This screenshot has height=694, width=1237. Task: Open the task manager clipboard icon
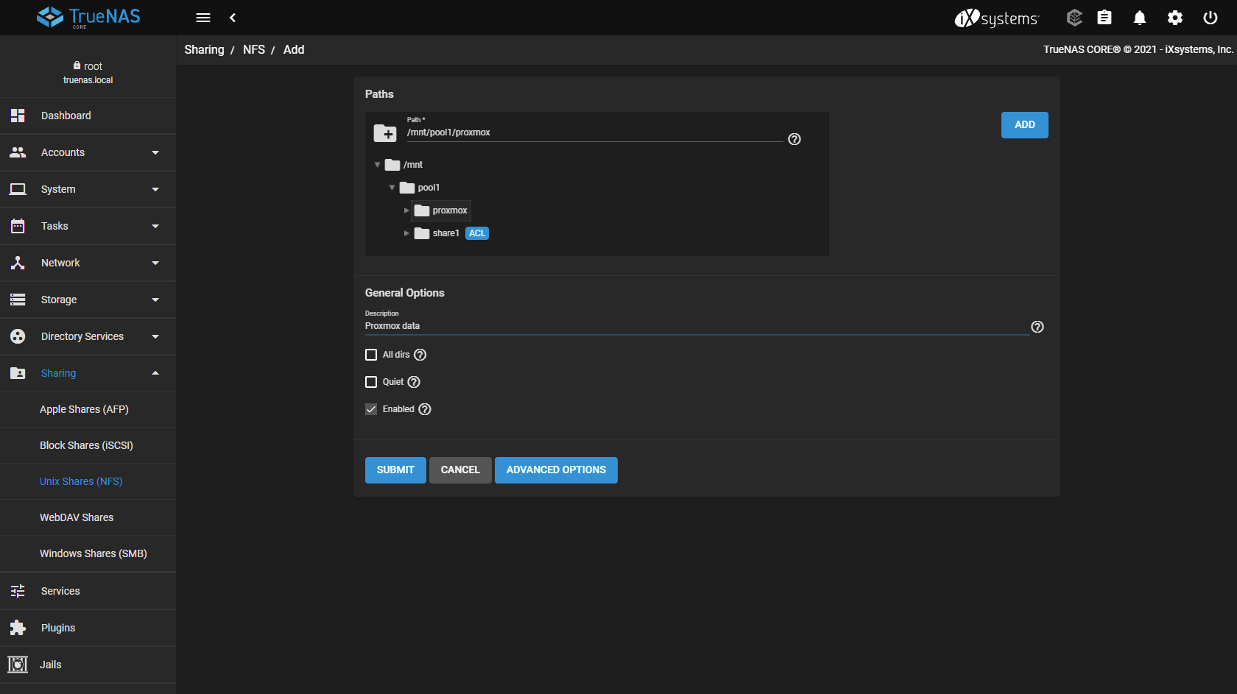[x=1104, y=18]
